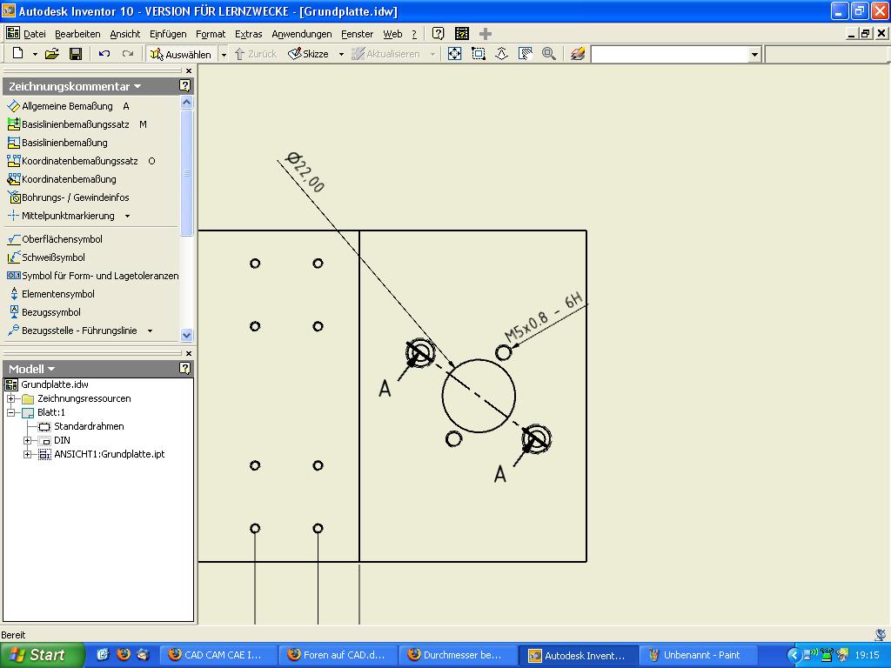The width and height of the screenshot is (891, 668).
Task: Click the Zoom magnifier tool
Action: pyautogui.click(x=548, y=53)
